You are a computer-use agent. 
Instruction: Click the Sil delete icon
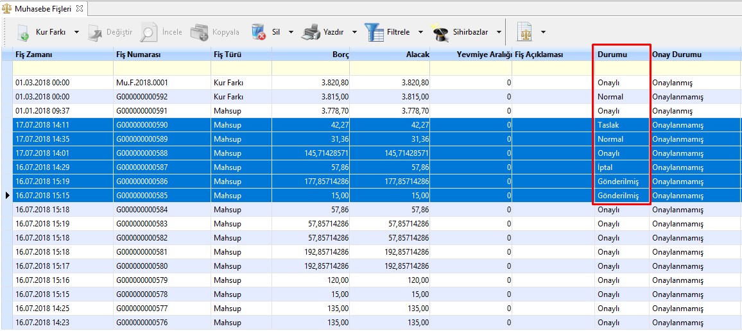click(x=259, y=32)
